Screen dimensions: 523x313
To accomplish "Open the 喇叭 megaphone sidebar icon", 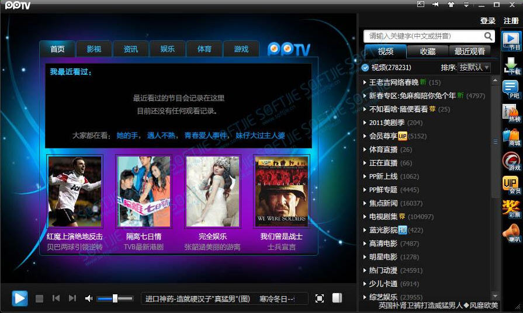I will point(511,234).
